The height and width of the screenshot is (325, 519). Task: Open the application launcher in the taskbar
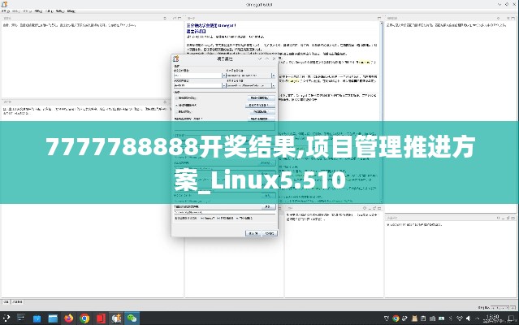[6, 318]
